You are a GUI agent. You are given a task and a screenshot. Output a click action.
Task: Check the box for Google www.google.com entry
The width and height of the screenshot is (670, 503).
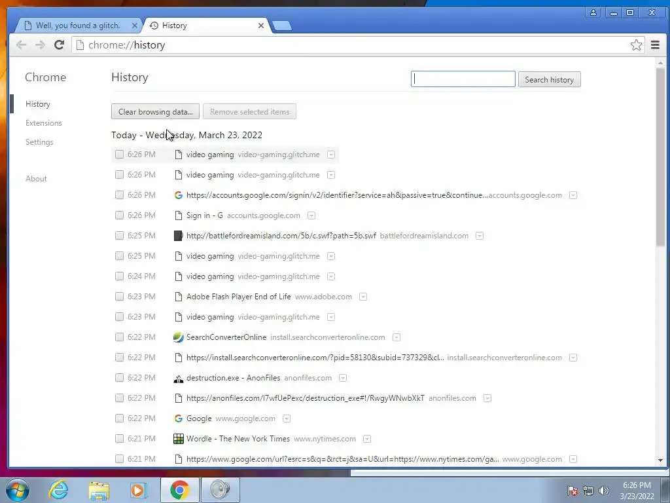(x=119, y=419)
